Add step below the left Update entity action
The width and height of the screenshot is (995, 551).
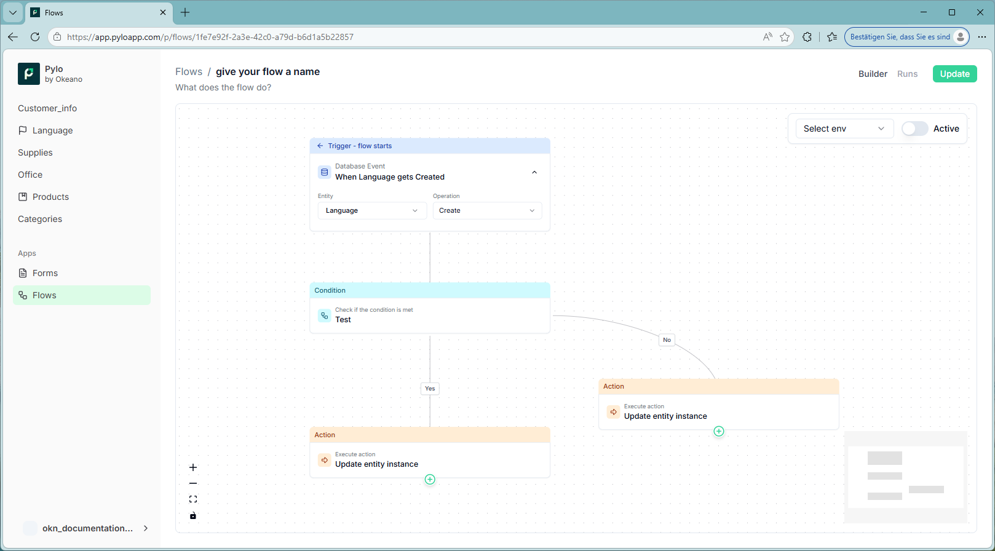click(x=430, y=480)
